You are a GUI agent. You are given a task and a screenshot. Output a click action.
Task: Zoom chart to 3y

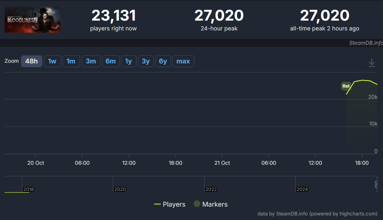[146, 61]
